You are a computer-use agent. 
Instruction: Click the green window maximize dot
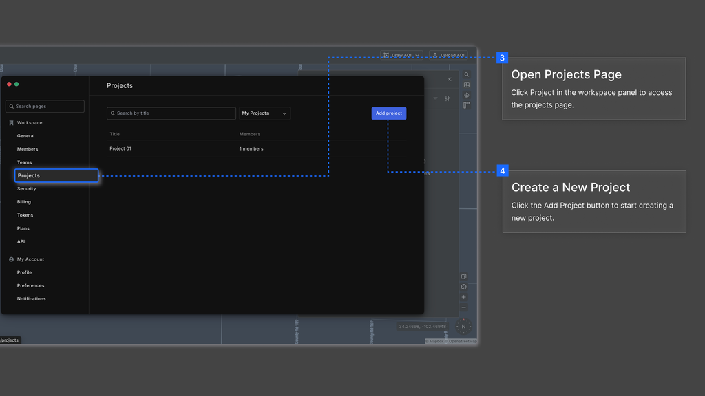pyautogui.click(x=17, y=84)
